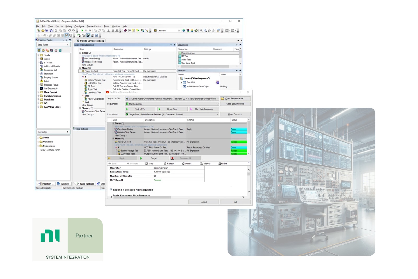The image size is (418, 279).
Task: Click the Viewer icon in report toolbar
Action: (x=201, y=163)
